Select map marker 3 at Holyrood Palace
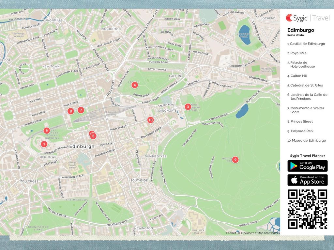The width and height of the screenshot is (334, 250). pos(188,107)
